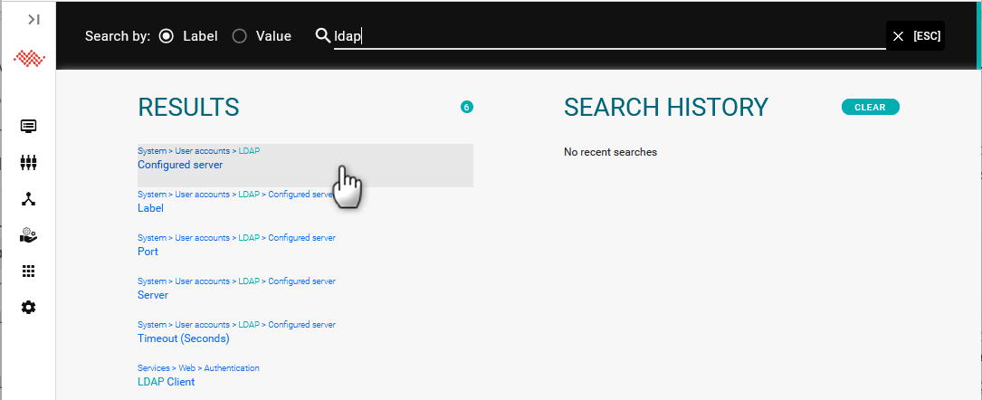Image resolution: width=982 pixels, height=400 pixels.
Task: Open the Label search result
Action: 150,208
